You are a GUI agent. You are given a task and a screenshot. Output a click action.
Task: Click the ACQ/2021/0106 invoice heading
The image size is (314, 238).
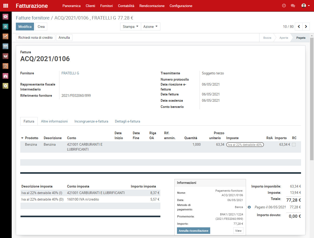(45, 59)
